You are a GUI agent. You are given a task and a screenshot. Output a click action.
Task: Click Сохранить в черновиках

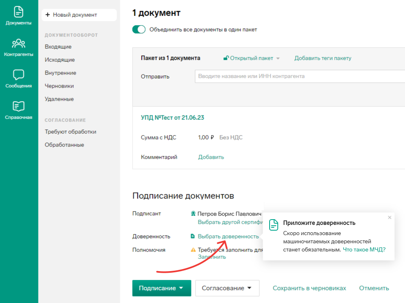point(309,288)
